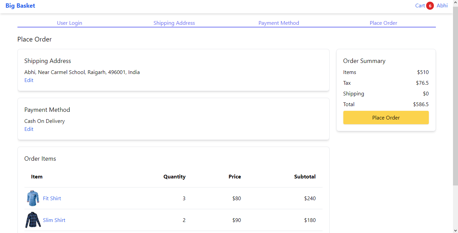Edit the payment method

(29, 129)
